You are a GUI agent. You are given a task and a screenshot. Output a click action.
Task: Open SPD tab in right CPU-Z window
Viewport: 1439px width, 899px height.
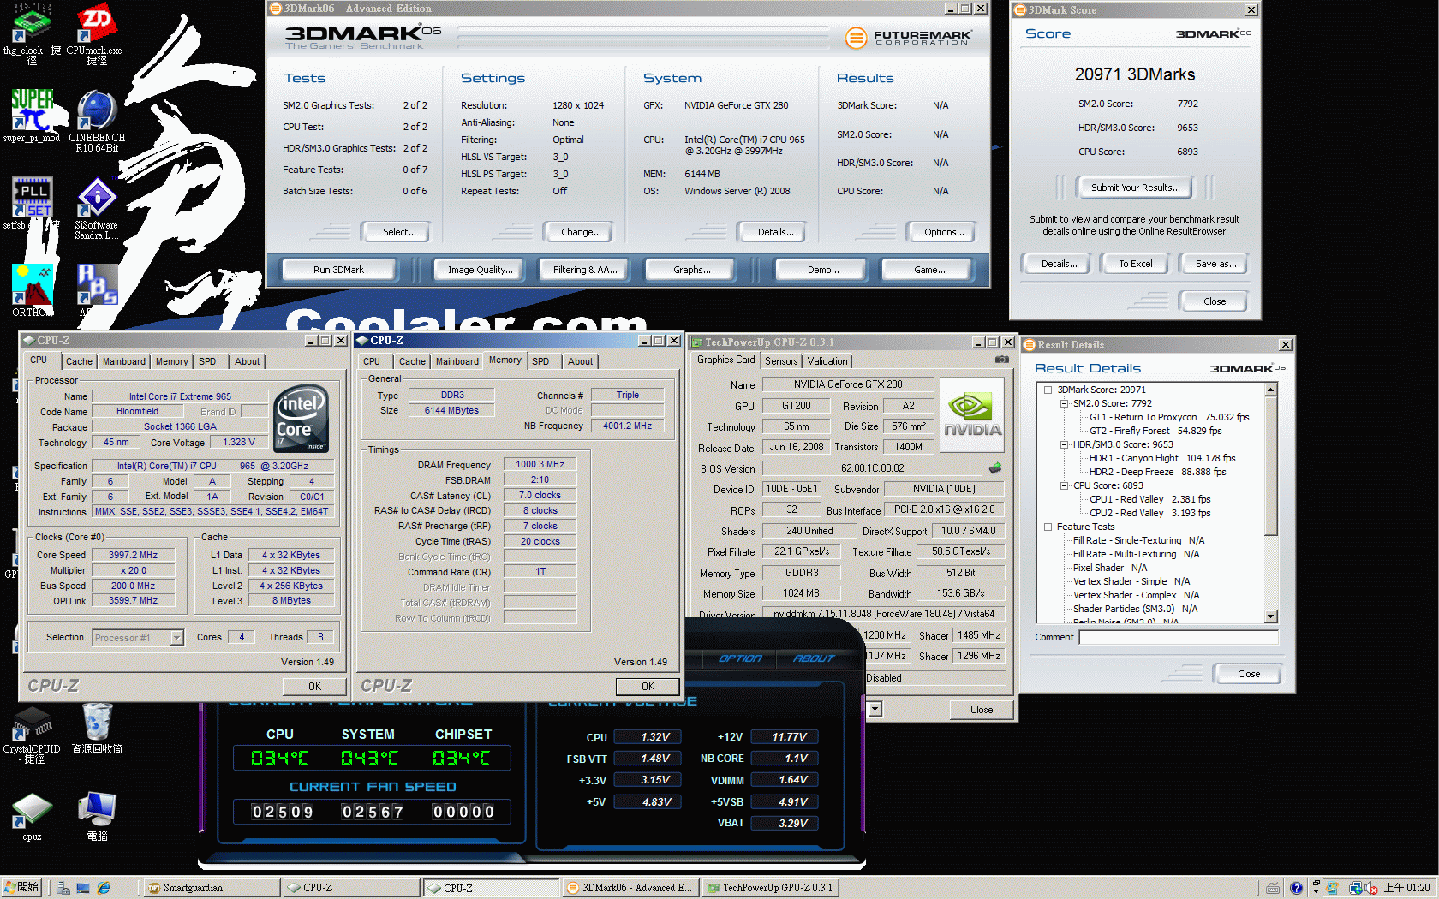point(540,361)
